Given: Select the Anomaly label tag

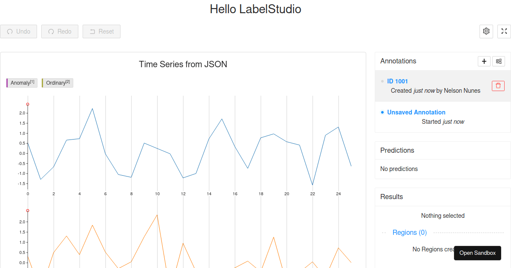Looking at the screenshot, I should click(x=22, y=83).
